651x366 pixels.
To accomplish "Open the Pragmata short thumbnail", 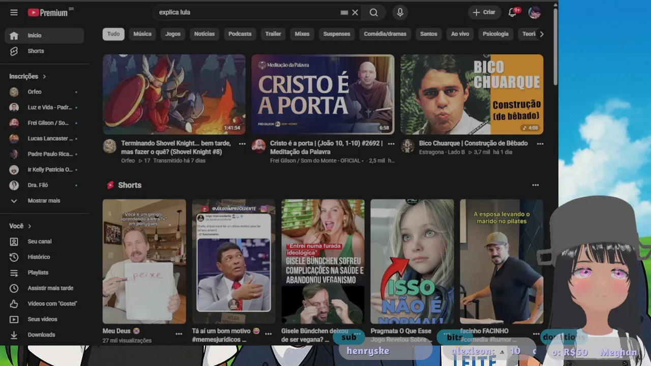I will [x=412, y=261].
